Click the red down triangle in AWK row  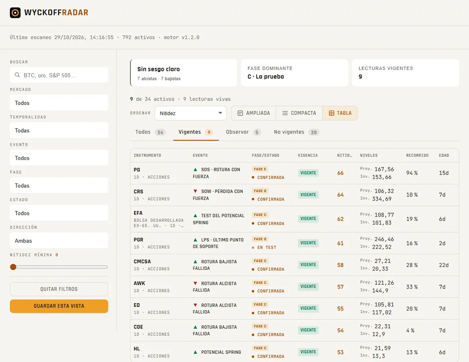195,283
